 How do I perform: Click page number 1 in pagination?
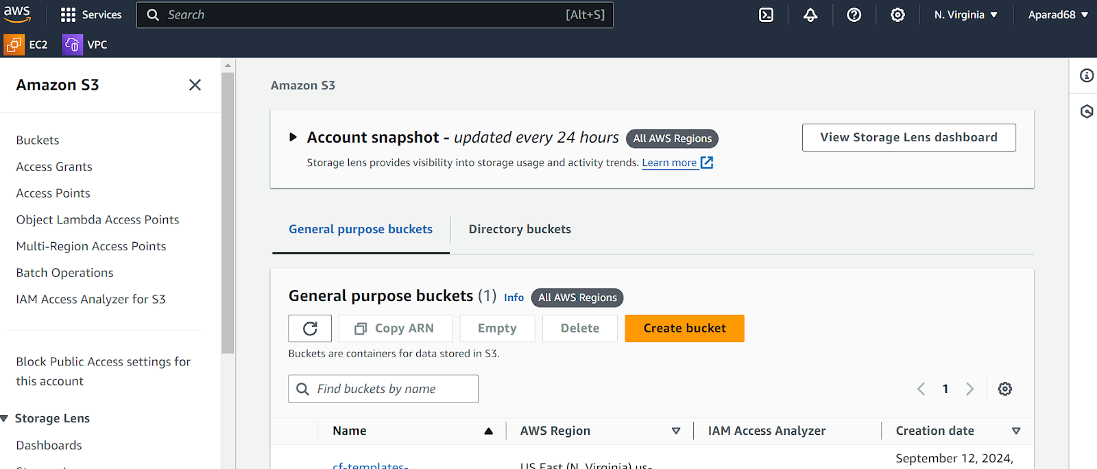coord(945,389)
